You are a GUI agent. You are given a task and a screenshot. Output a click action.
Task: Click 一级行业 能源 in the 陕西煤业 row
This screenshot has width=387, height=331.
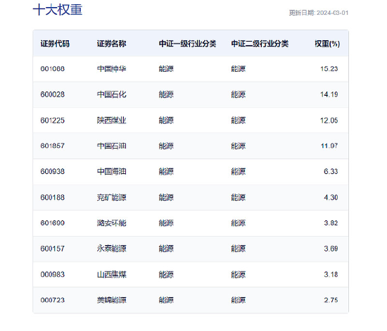click(x=166, y=120)
